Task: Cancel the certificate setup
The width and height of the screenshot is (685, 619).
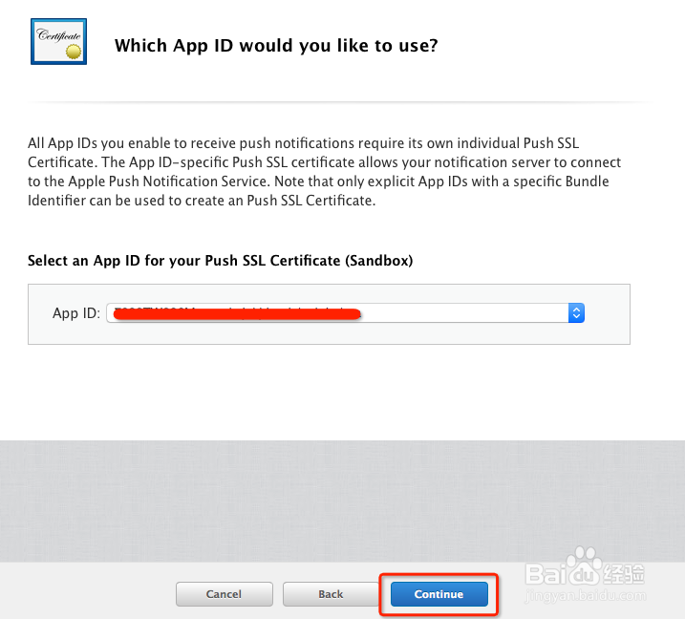Action: point(224,594)
